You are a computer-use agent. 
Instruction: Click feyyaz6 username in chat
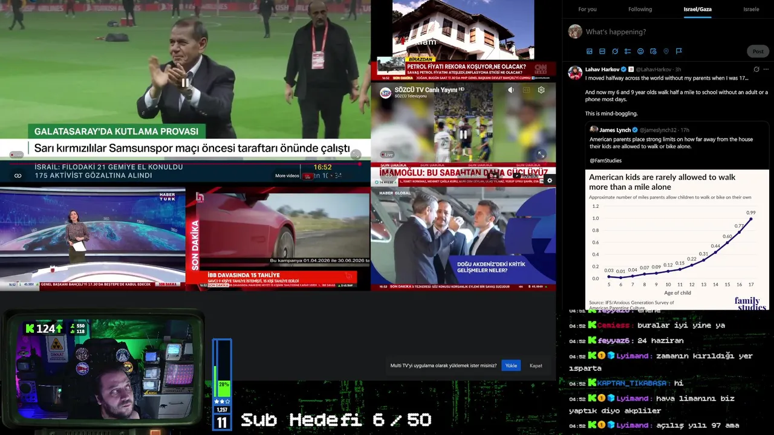tap(615, 341)
